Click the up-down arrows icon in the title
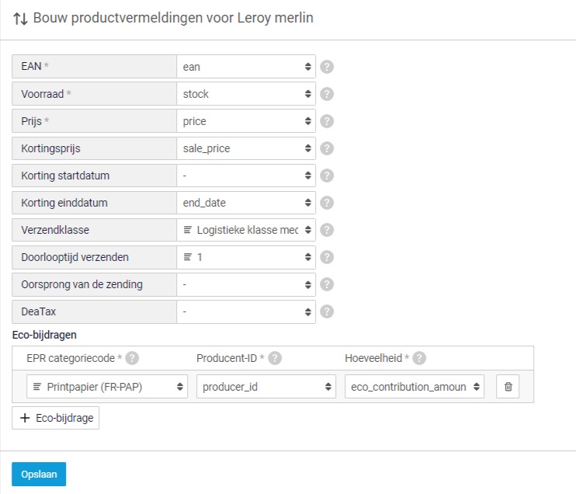Viewport: 576px width, 494px height. (20, 19)
